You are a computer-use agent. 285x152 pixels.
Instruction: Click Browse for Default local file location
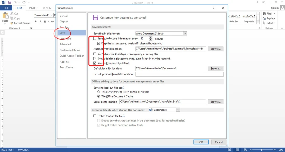(x=216, y=68)
